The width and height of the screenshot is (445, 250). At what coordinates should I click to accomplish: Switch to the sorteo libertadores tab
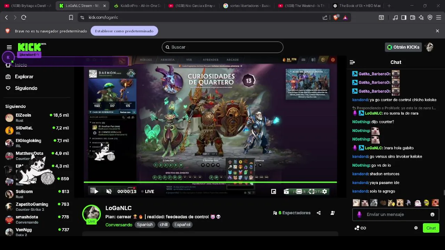tap(247, 6)
